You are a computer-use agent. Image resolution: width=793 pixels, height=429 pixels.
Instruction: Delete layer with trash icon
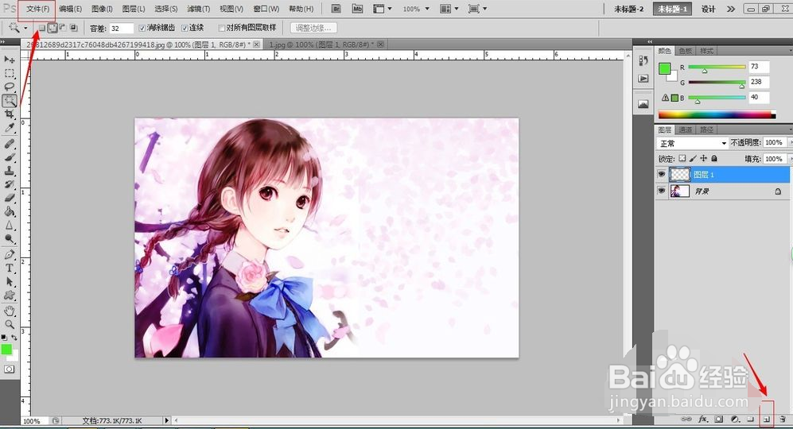(783, 419)
